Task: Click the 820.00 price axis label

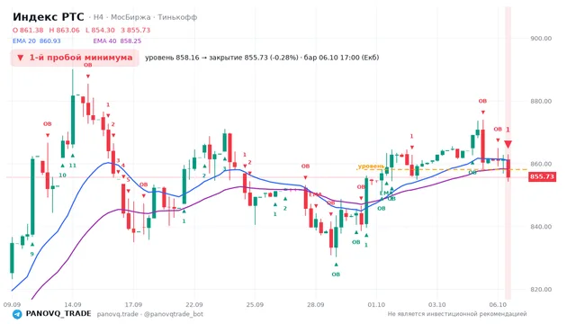Action: coord(541,290)
